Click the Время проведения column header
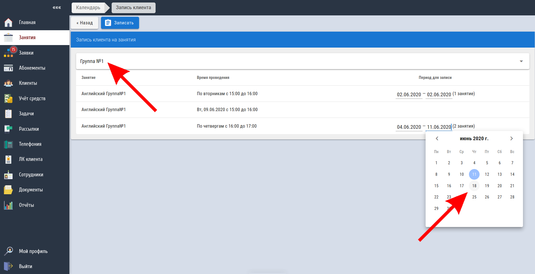The width and height of the screenshot is (535, 274). [213, 78]
